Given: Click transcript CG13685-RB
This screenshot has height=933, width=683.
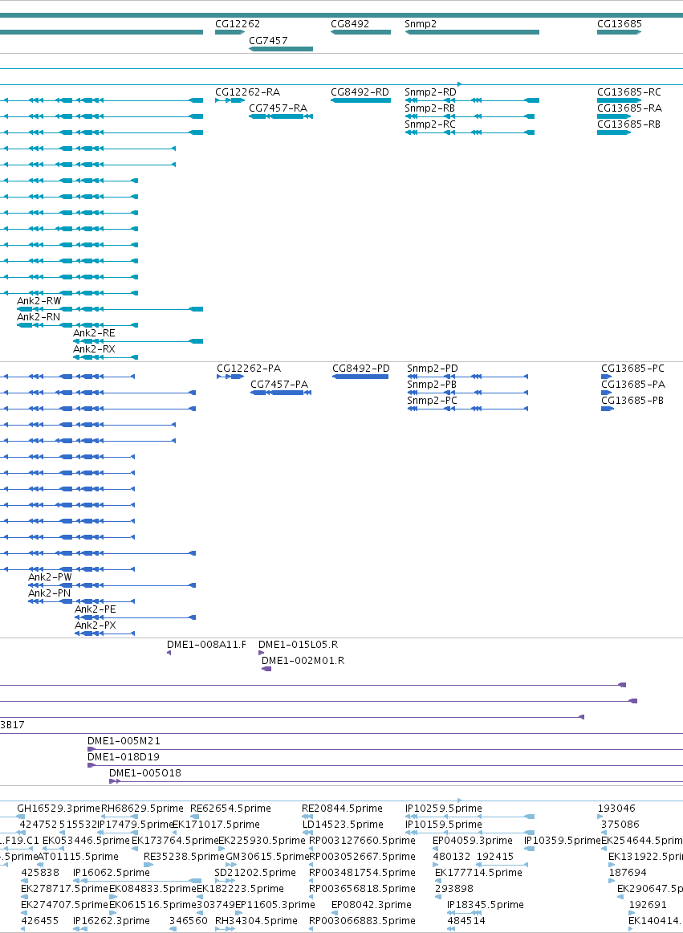Looking at the screenshot, I should [x=629, y=124].
